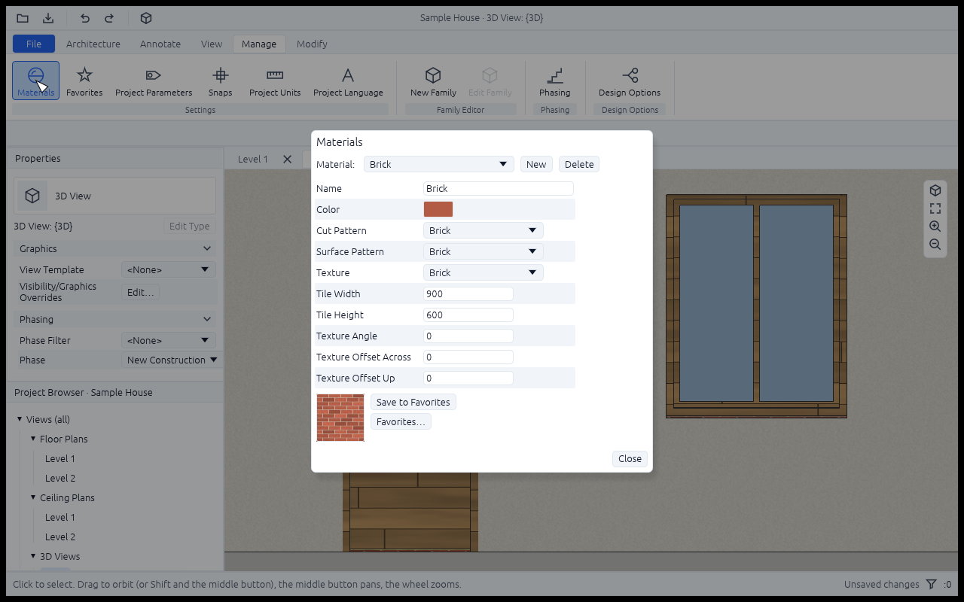Click the brick texture preview thumbnail
Screen dimensions: 964x602
click(340, 418)
